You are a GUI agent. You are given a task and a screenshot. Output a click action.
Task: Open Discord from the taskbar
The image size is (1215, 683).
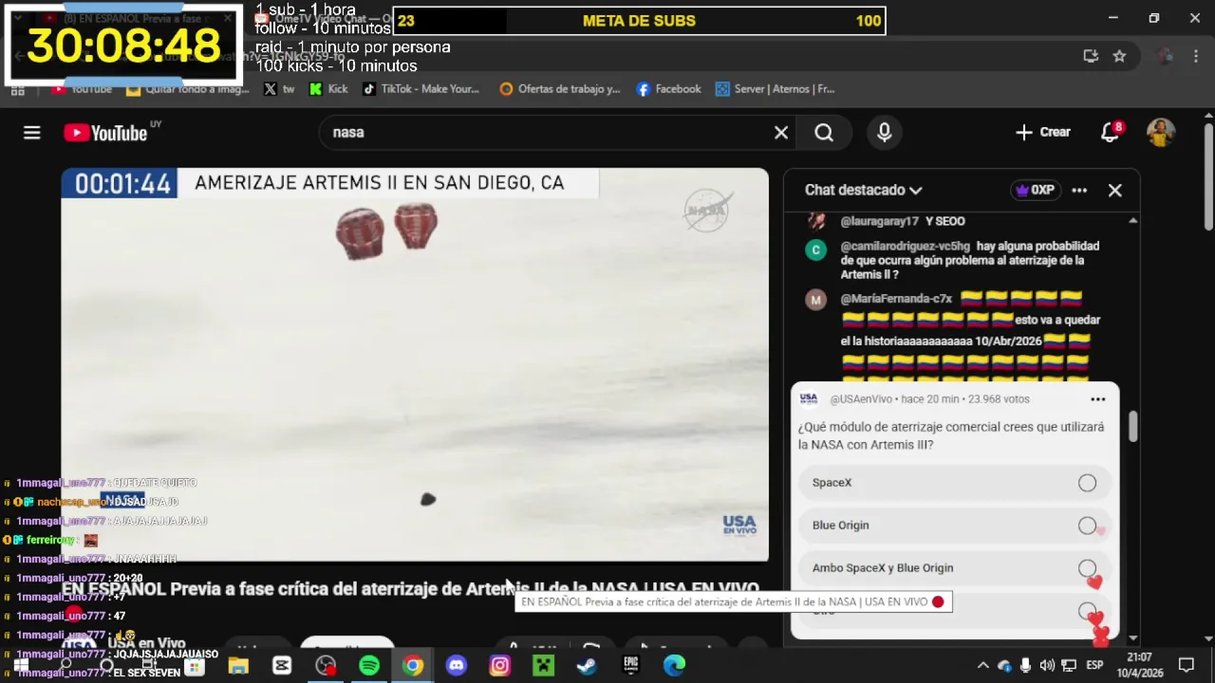pos(457,666)
